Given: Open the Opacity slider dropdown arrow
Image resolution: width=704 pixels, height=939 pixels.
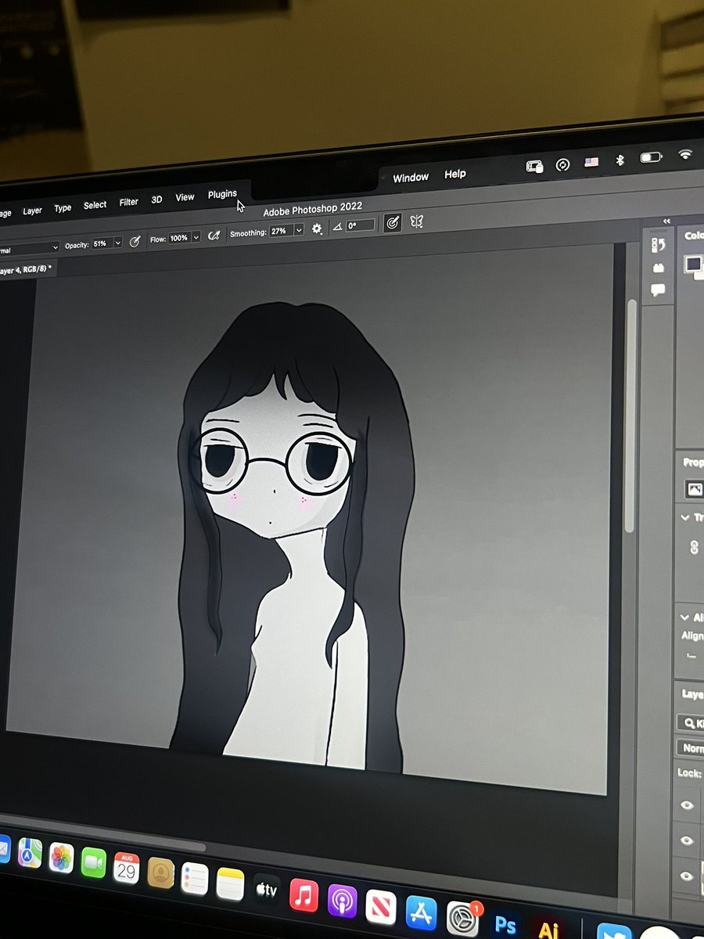Looking at the screenshot, I should [x=117, y=243].
